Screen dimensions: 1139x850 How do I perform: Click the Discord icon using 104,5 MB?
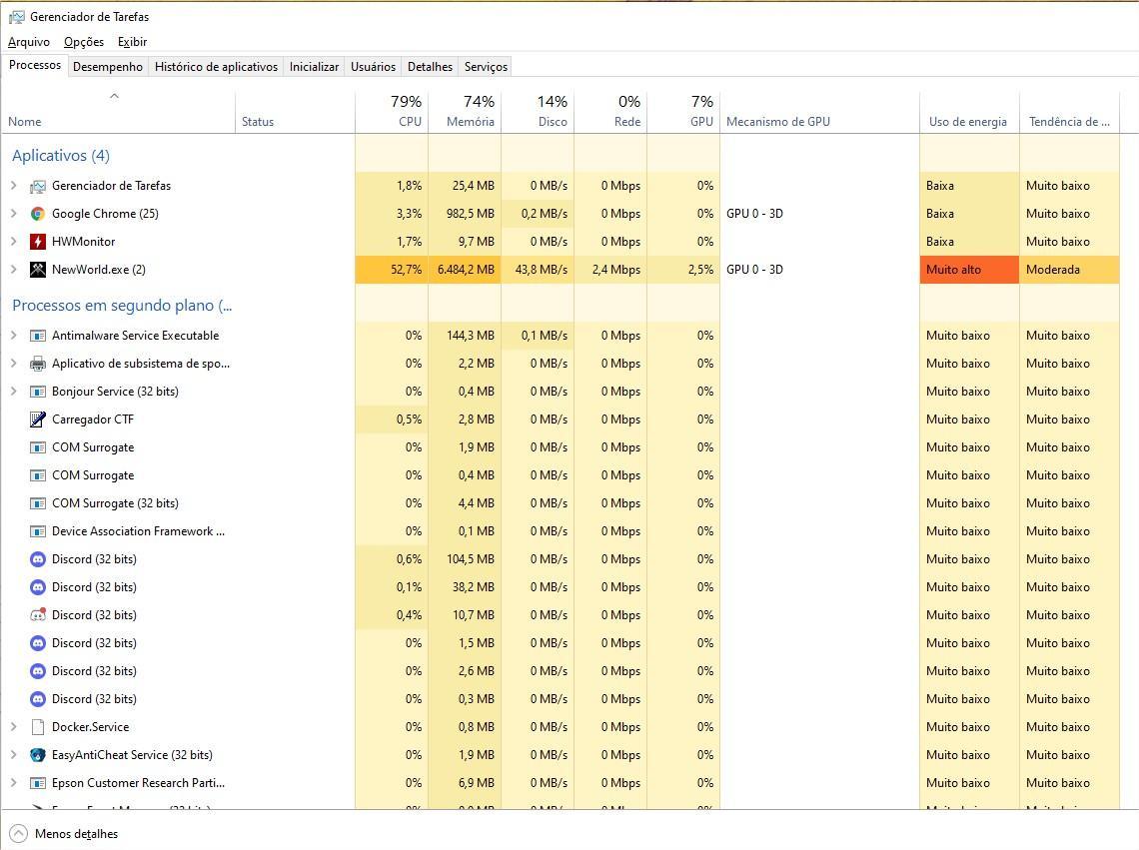tap(38, 559)
